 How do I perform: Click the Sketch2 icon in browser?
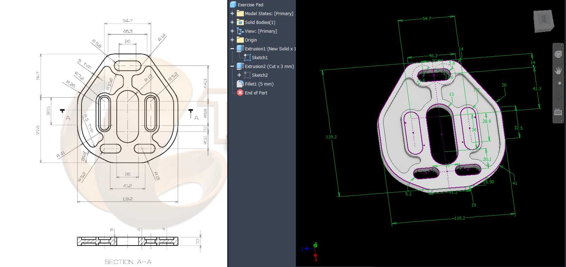247,75
